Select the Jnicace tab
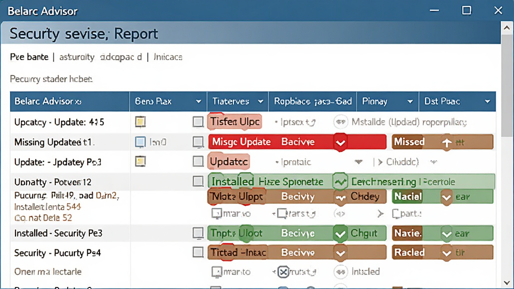 168,57
